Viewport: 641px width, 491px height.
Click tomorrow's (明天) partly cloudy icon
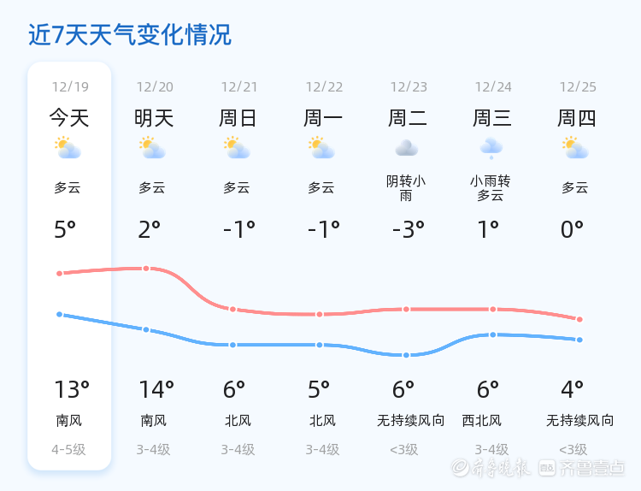pyautogui.click(x=153, y=149)
